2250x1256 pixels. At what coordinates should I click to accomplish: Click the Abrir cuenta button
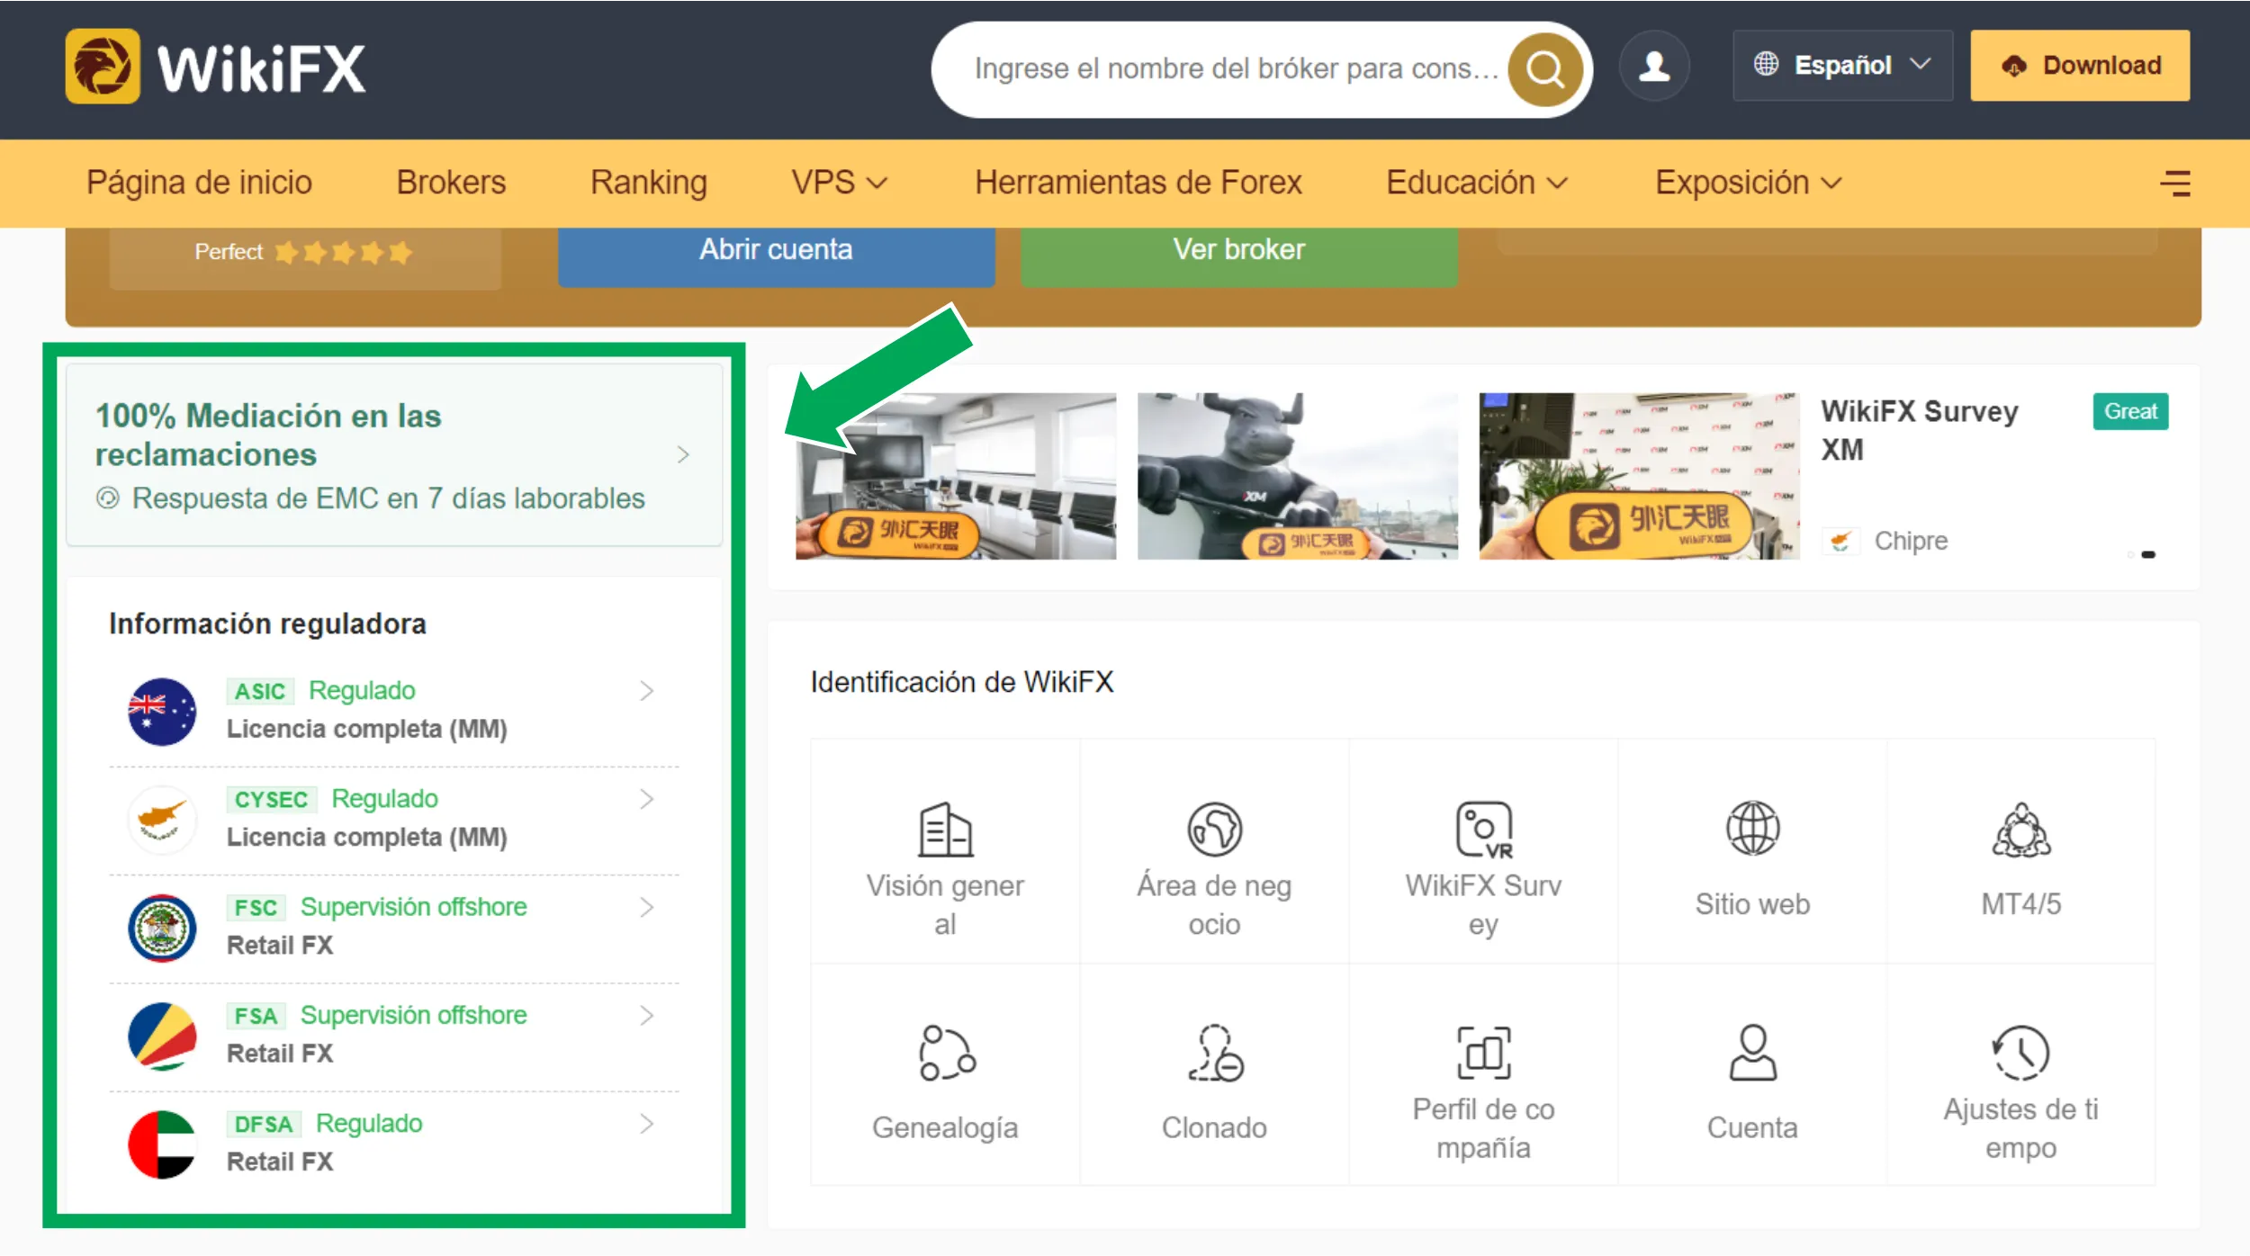(776, 256)
